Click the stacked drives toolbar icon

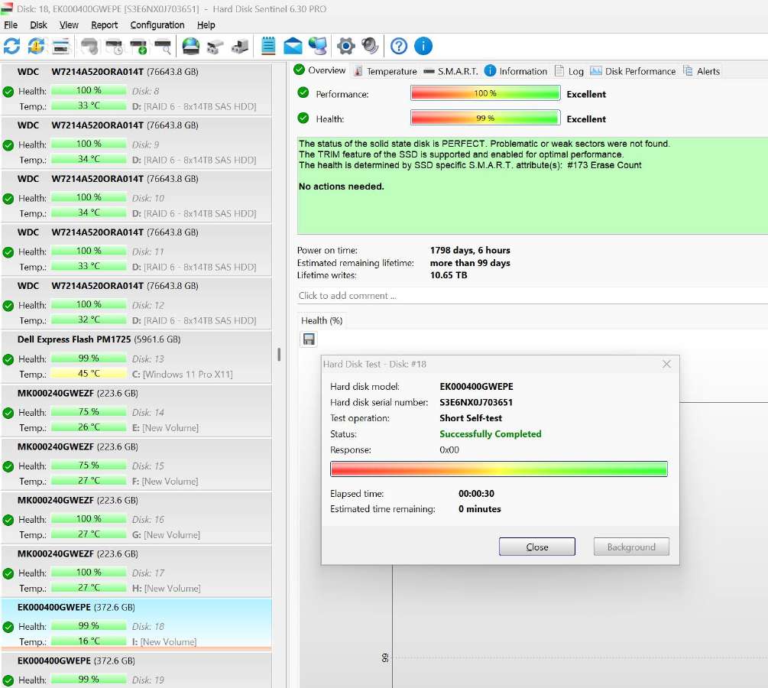coord(239,47)
